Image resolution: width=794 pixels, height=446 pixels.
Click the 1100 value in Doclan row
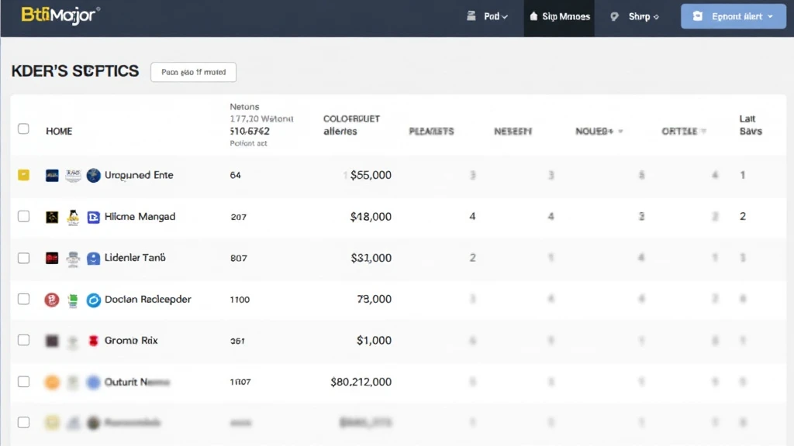point(240,300)
